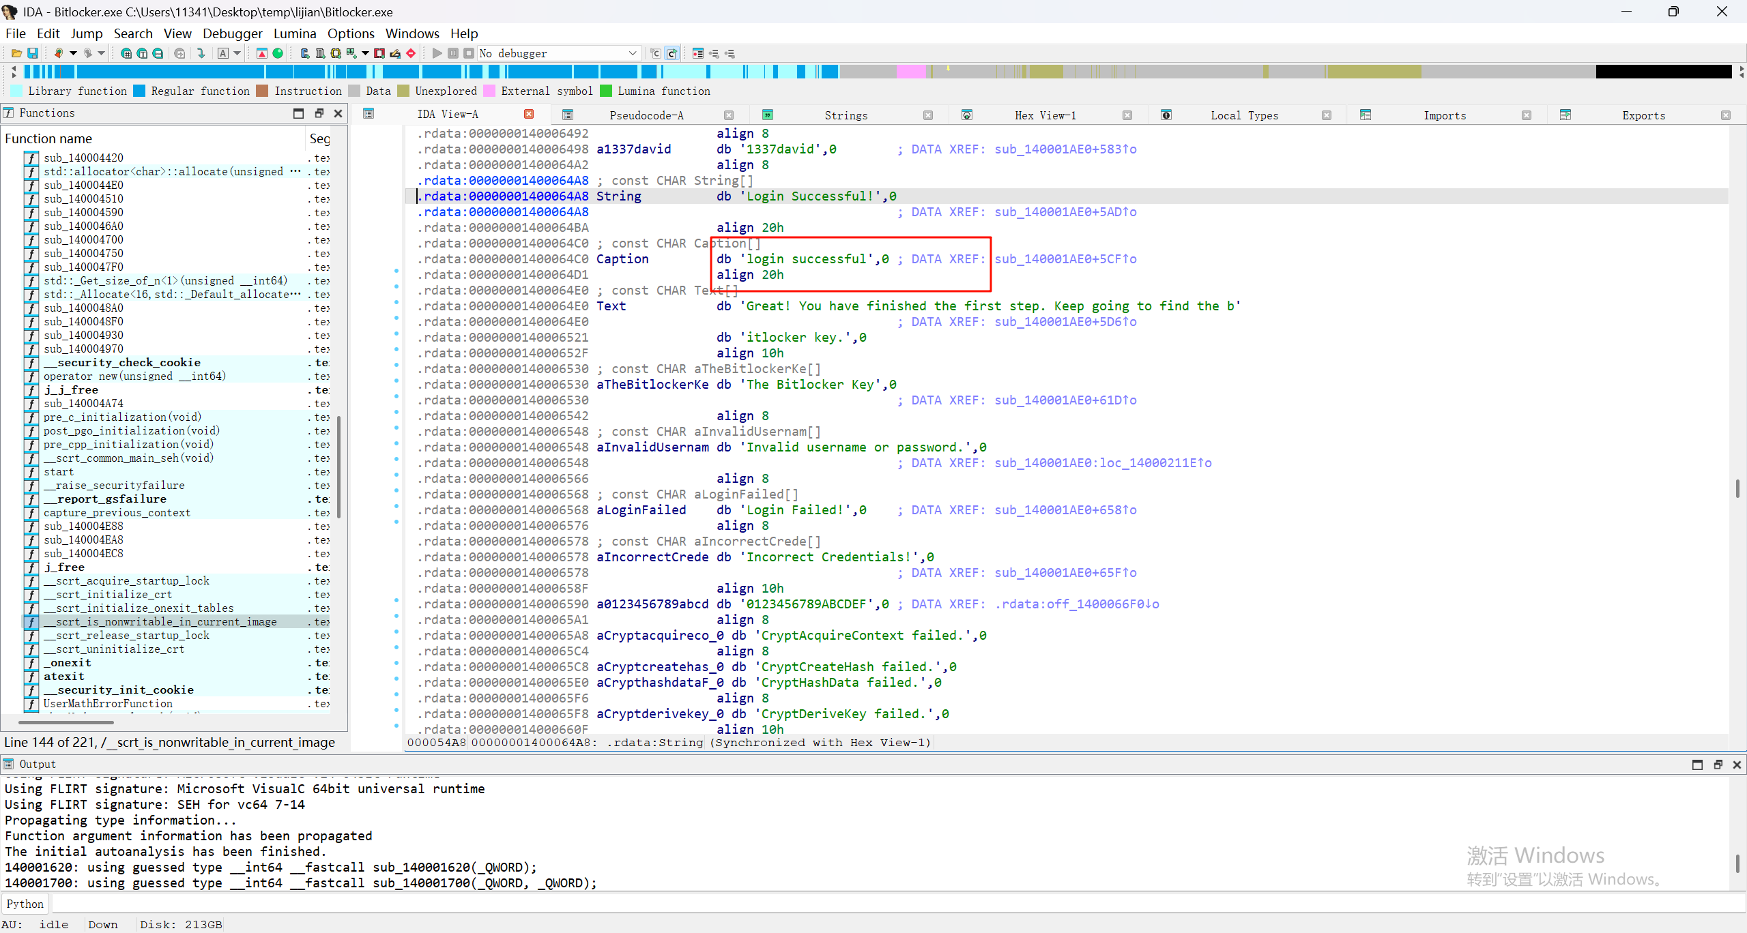Close the IDA View-A tab

pos(529,114)
